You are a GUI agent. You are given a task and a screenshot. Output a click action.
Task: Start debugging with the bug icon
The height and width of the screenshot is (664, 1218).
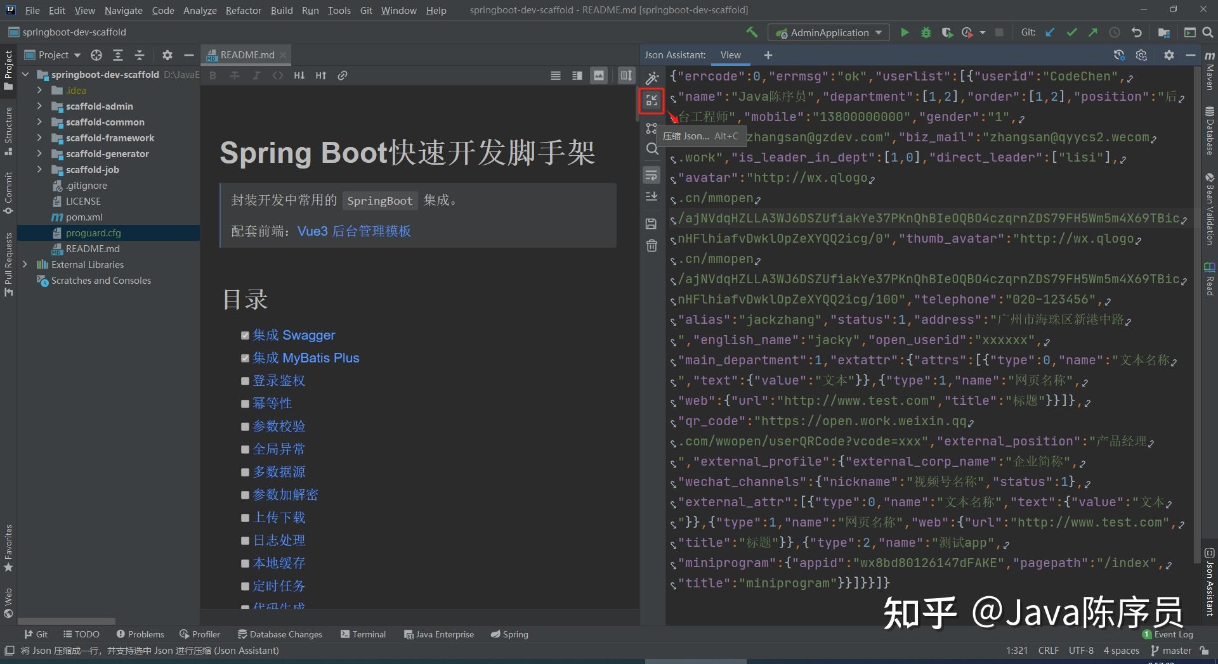926,32
